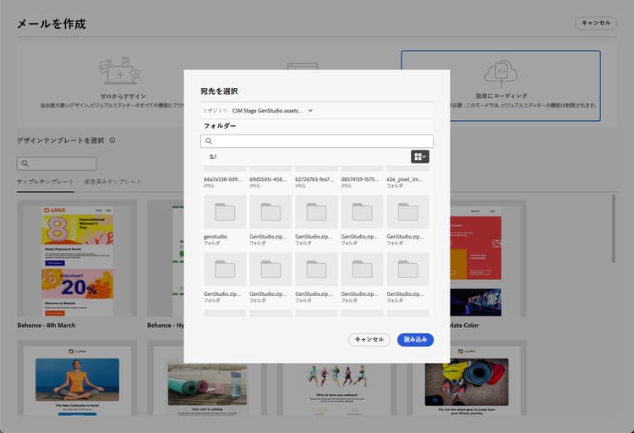Click info icon beside デザインテンプレートを選択
Screen dimensions: 634x433
click(x=112, y=140)
